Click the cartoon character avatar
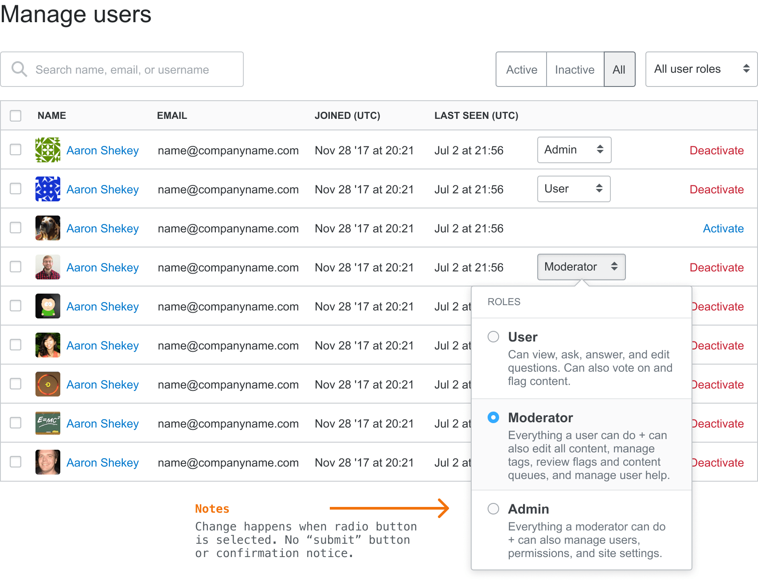Screen dimensions: 758x581 pyautogui.click(x=48, y=306)
